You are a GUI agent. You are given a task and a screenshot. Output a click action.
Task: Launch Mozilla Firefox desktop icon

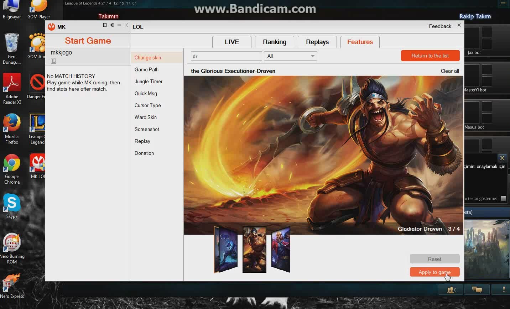(x=12, y=129)
